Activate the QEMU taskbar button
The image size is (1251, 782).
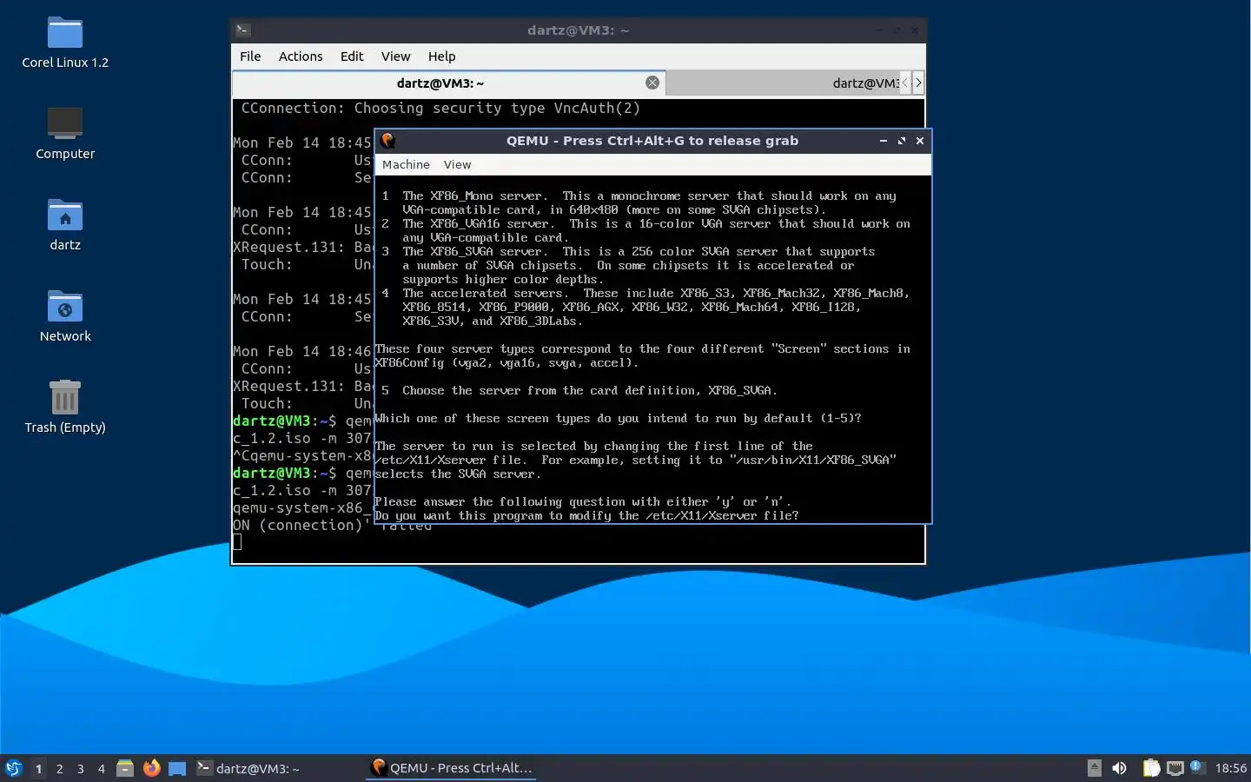coord(451,768)
